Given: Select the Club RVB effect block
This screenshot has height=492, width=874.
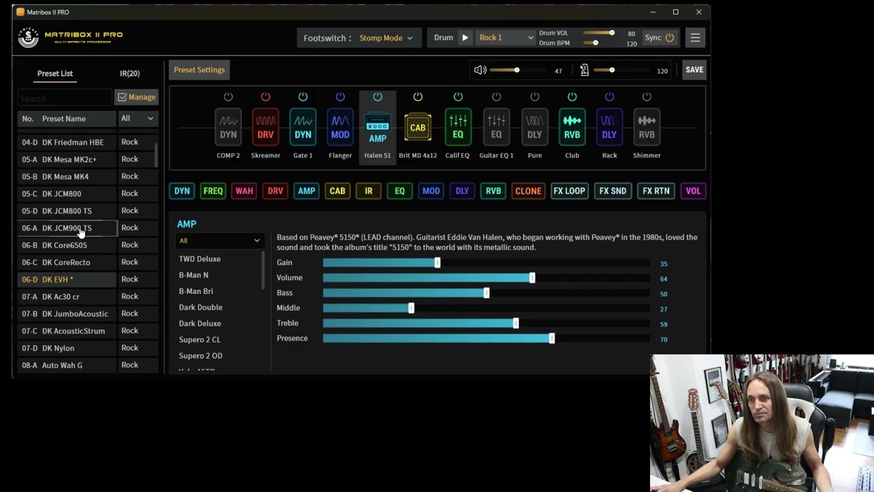Looking at the screenshot, I should coord(572,127).
